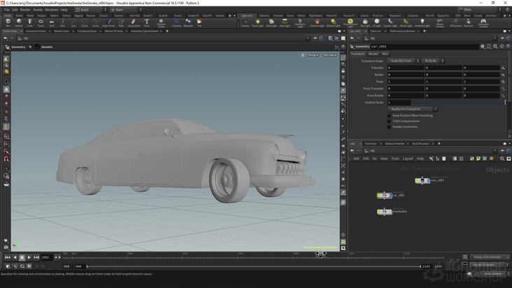
Task: Open the Scale Rot Trans order dropdown
Action: click(x=402, y=61)
